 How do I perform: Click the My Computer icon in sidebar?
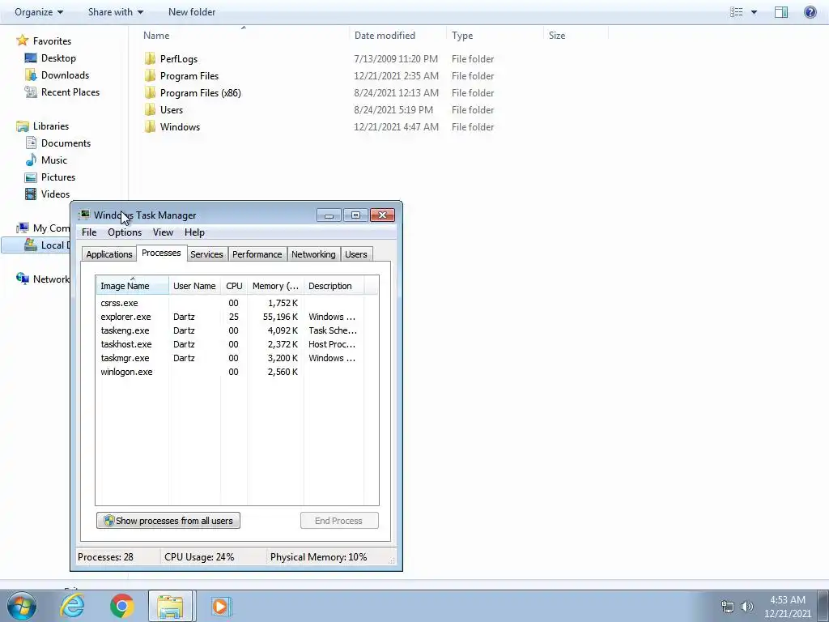click(22, 228)
